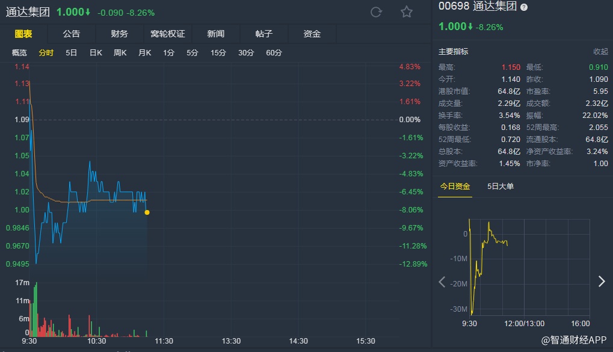Select the 新闻 tab
This screenshot has height=352, width=613.
click(215, 34)
